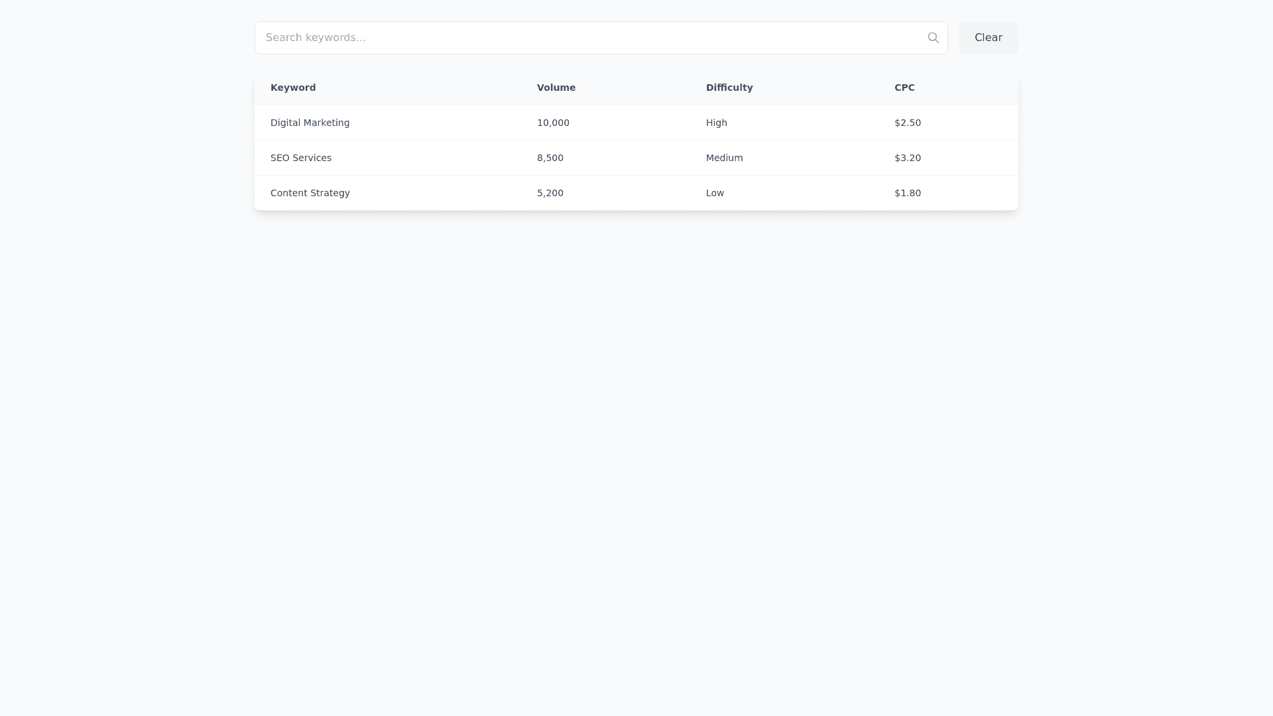Screen dimensions: 1273x716
Task: Click the 8,500 volume value
Action: 550,158
